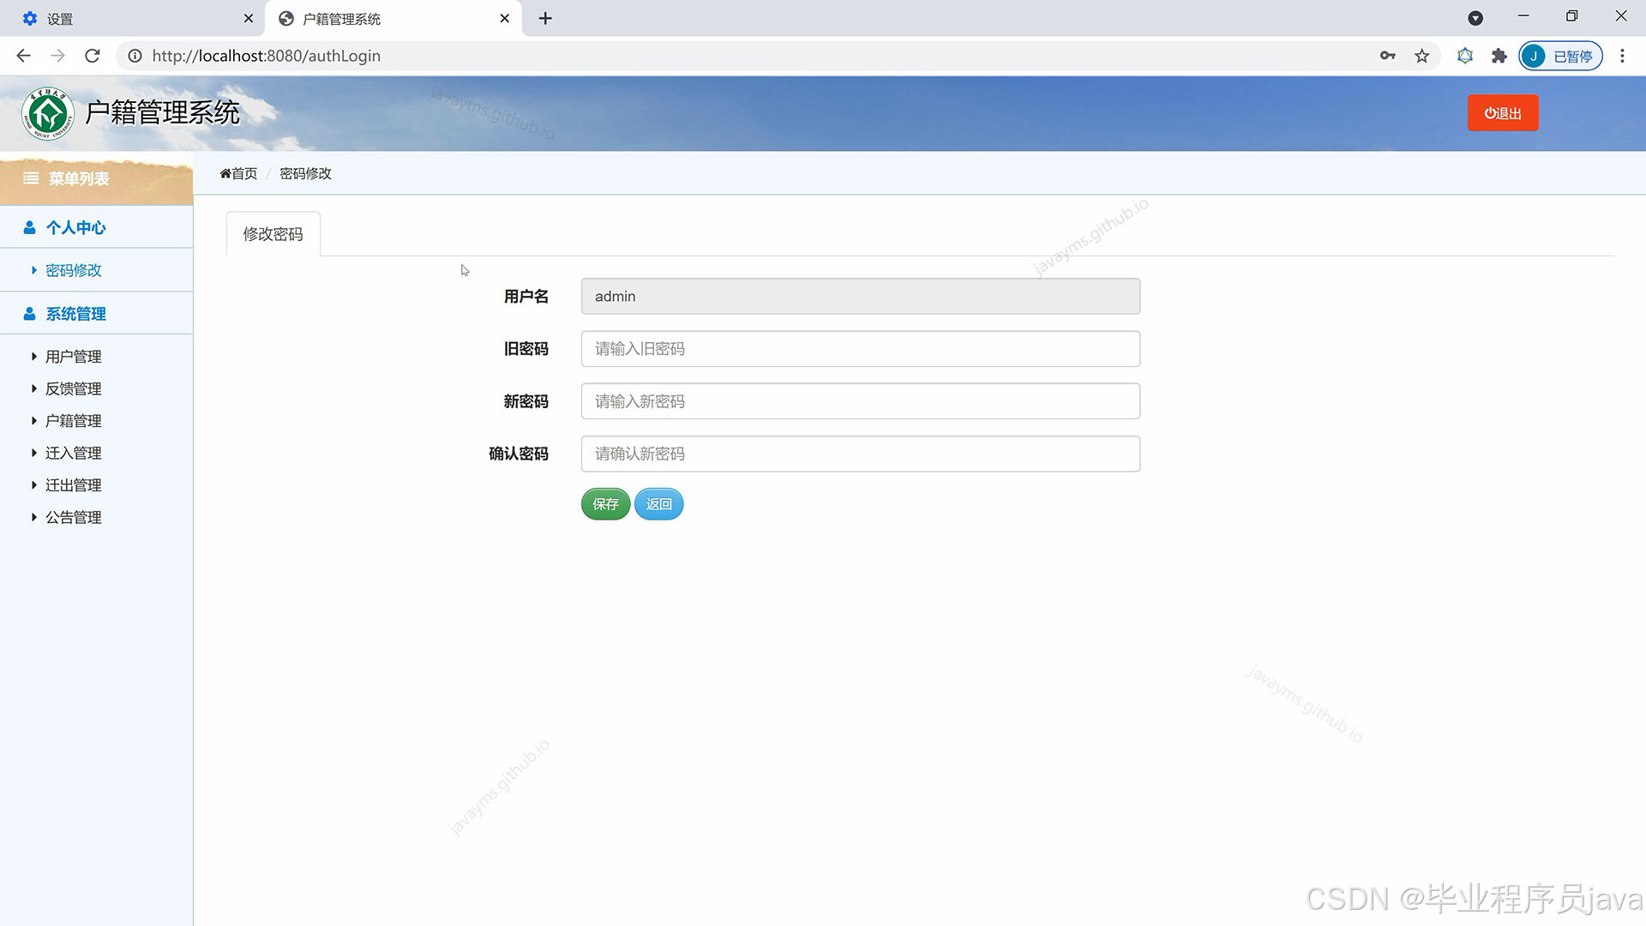Go to 首页 via home breadcrumb
Screen dimensions: 1646x926
tap(238, 173)
